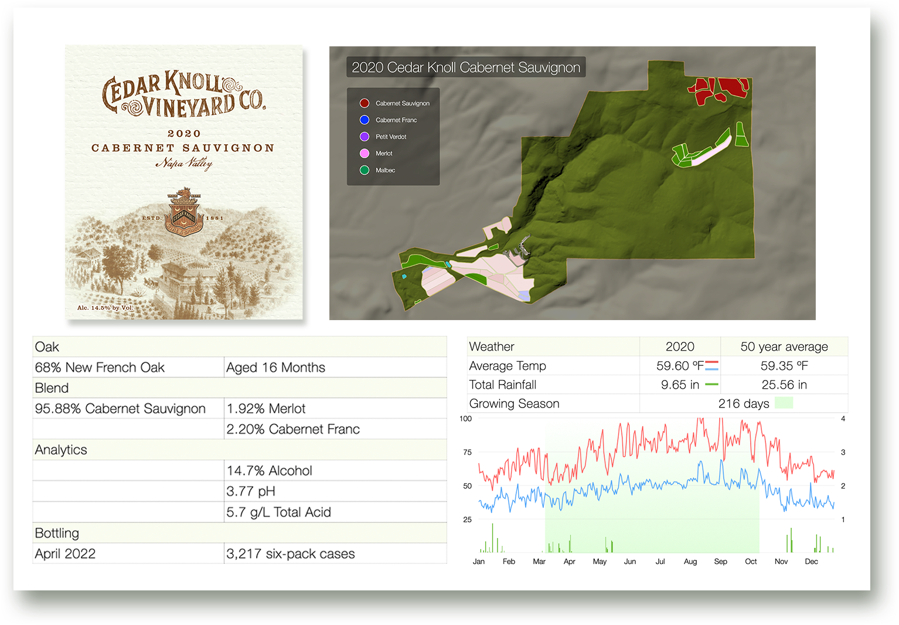
Task: Select the 'Bottling' section header
Action: pos(240,533)
